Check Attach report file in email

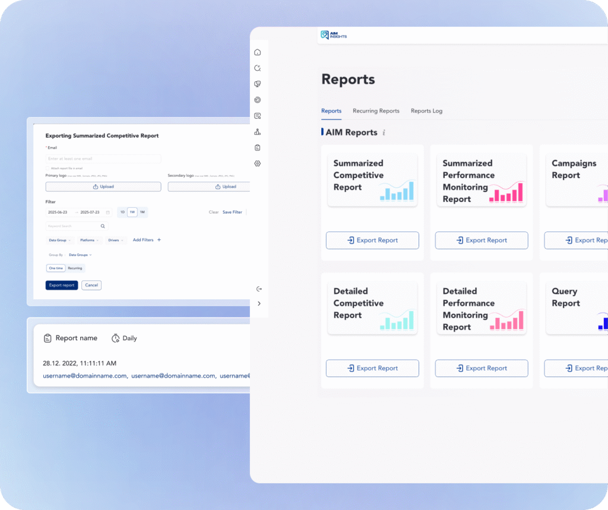pos(48,169)
